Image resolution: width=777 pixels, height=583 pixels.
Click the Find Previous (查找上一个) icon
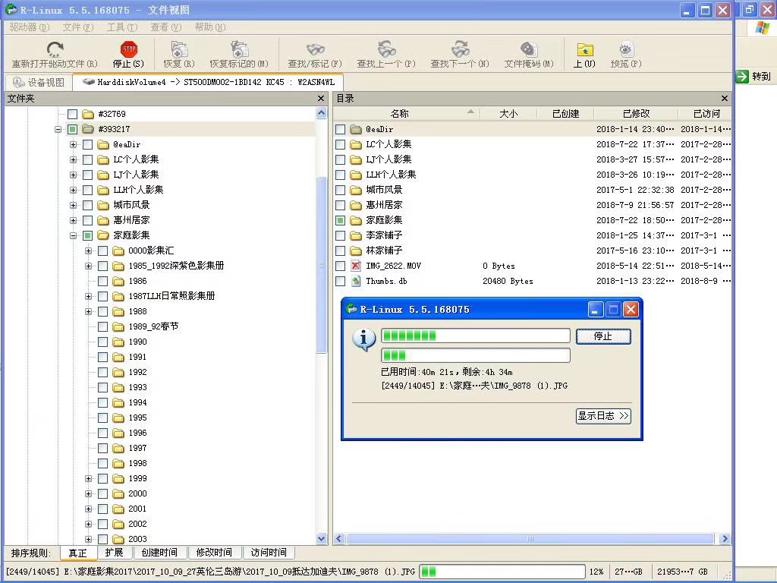click(386, 49)
